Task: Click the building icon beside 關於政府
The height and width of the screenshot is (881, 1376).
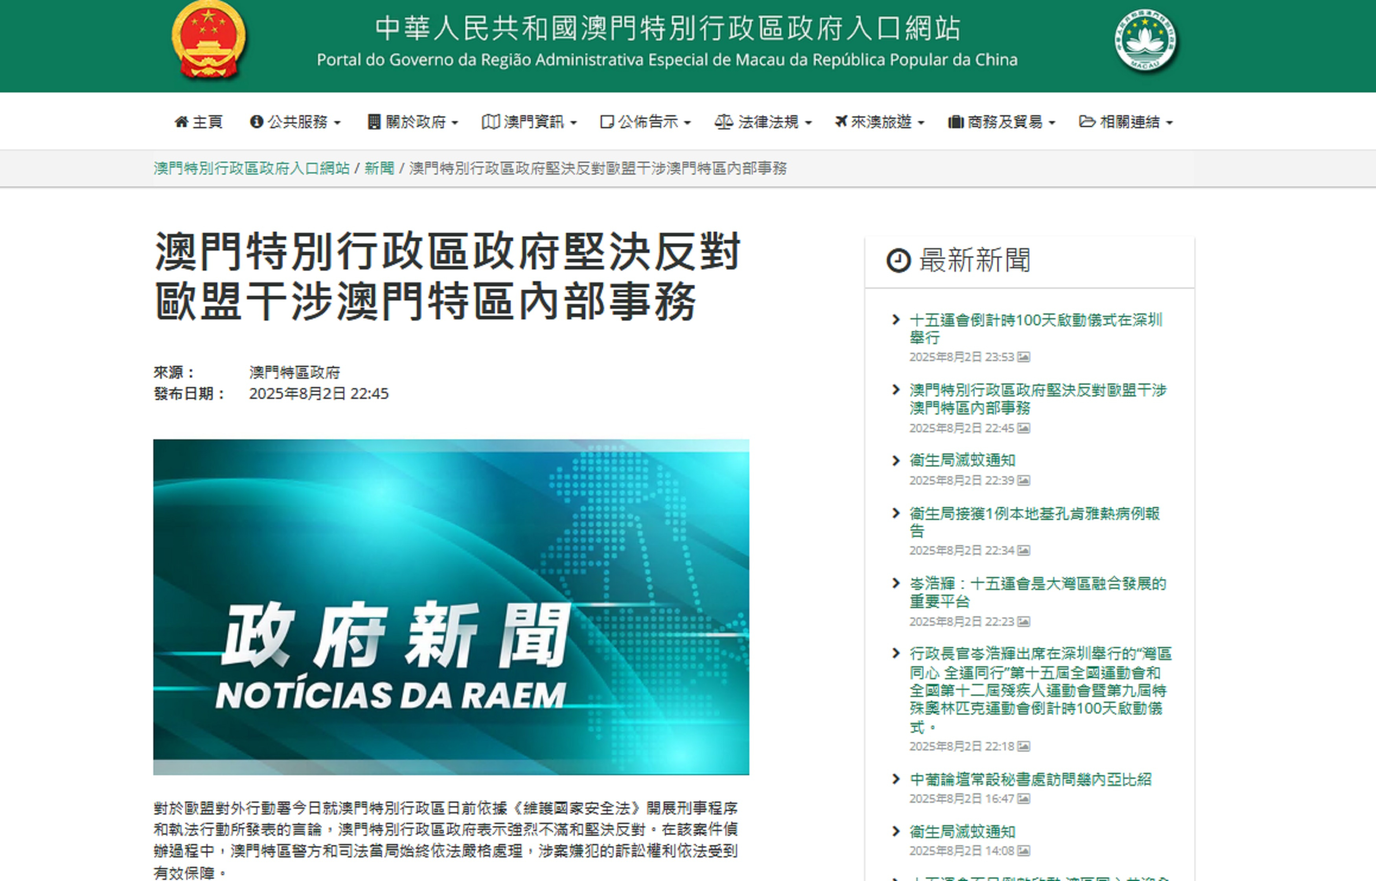Action: (374, 122)
